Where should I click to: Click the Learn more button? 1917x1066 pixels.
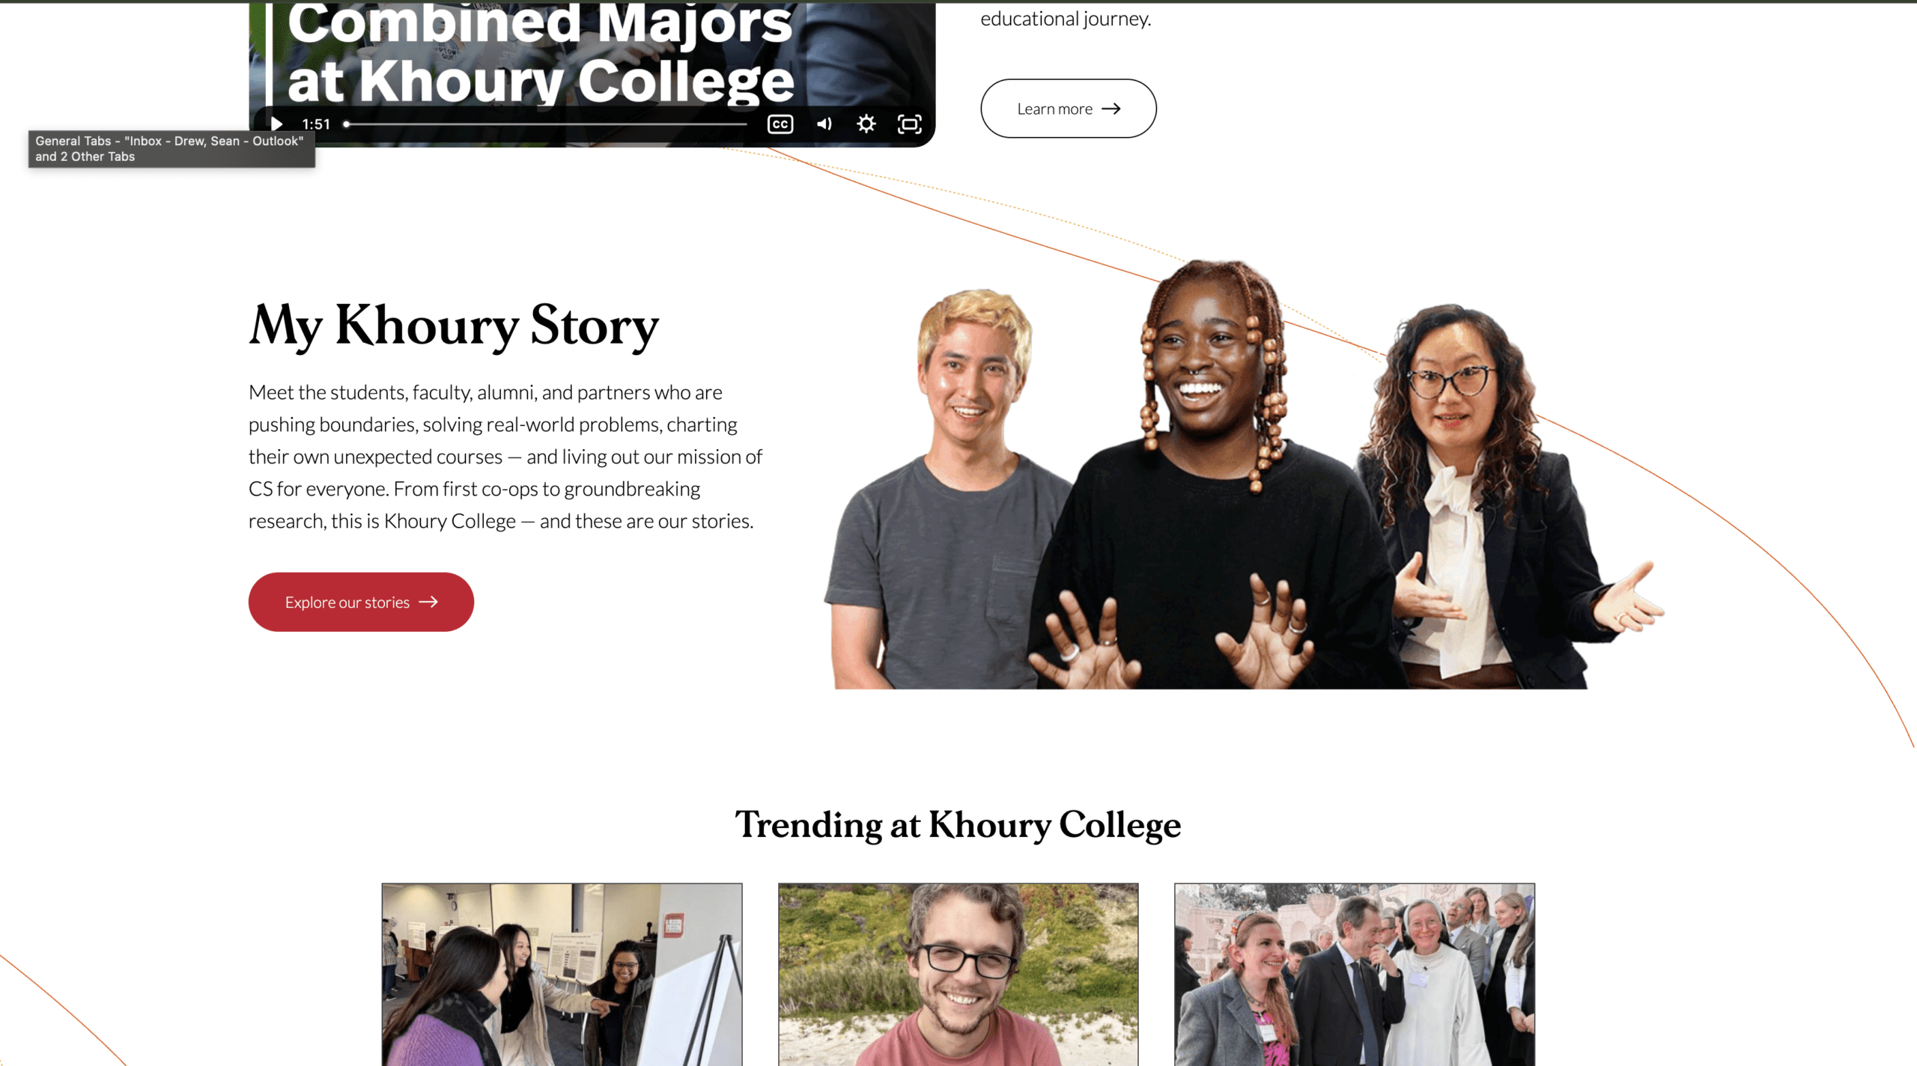pos(1068,109)
